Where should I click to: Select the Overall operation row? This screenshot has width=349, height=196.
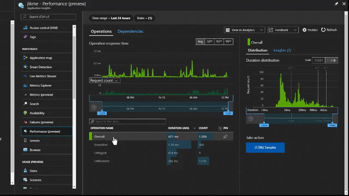pos(161,137)
